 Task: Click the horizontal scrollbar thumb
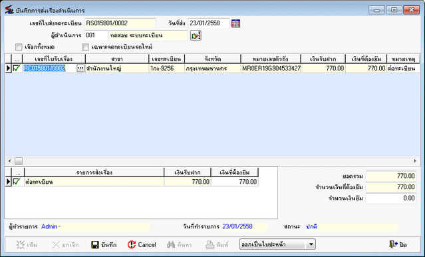[19, 161]
